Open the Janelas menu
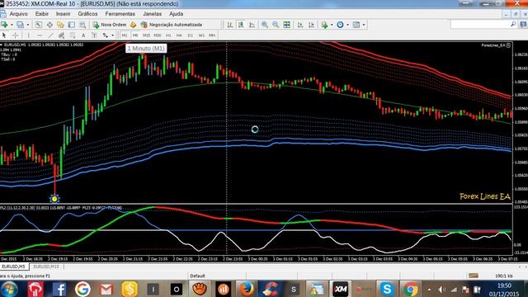The height and width of the screenshot is (297, 528). pyautogui.click(x=152, y=14)
